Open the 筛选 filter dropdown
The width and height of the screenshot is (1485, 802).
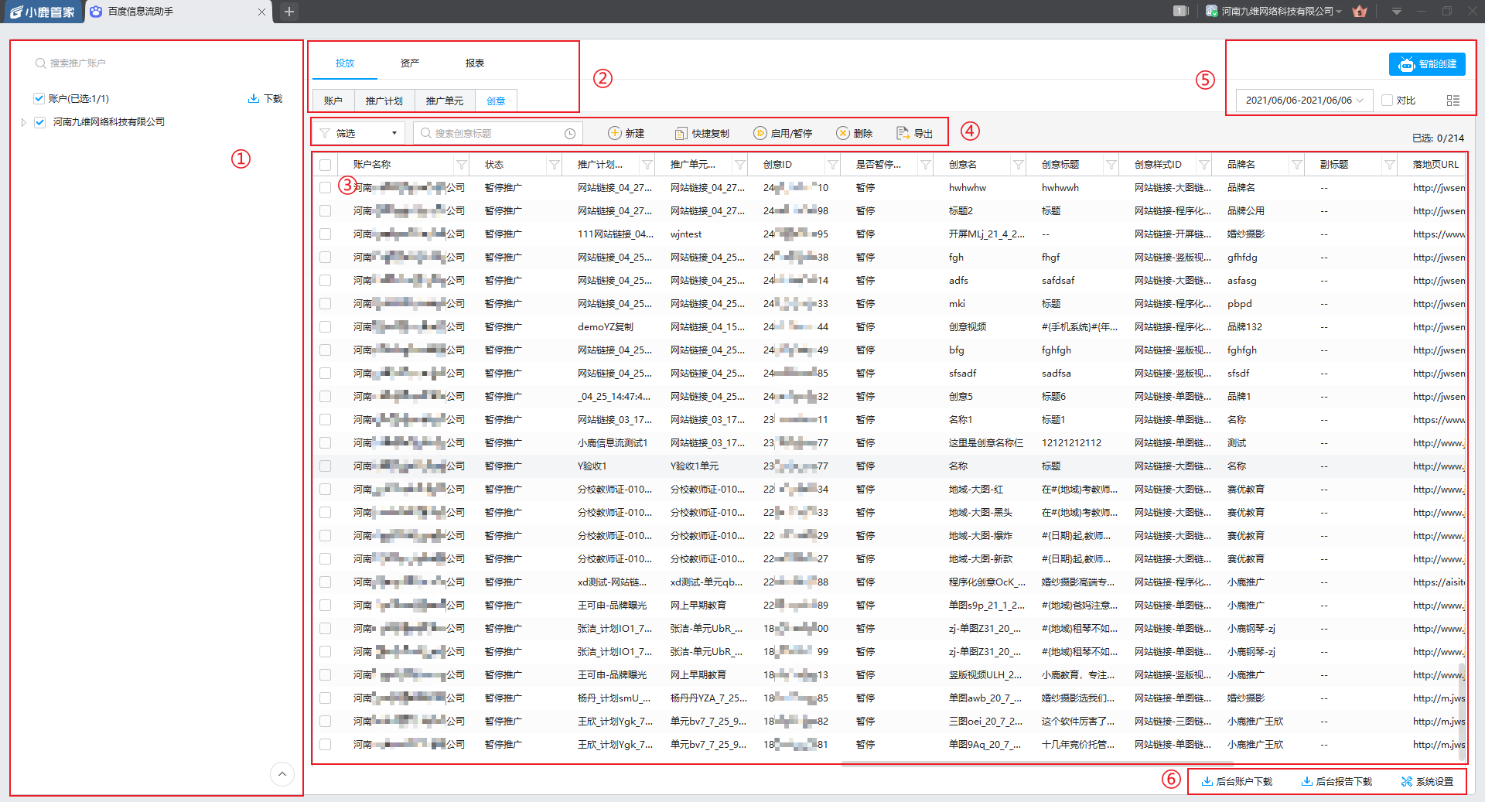pyautogui.click(x=358, y=133)
